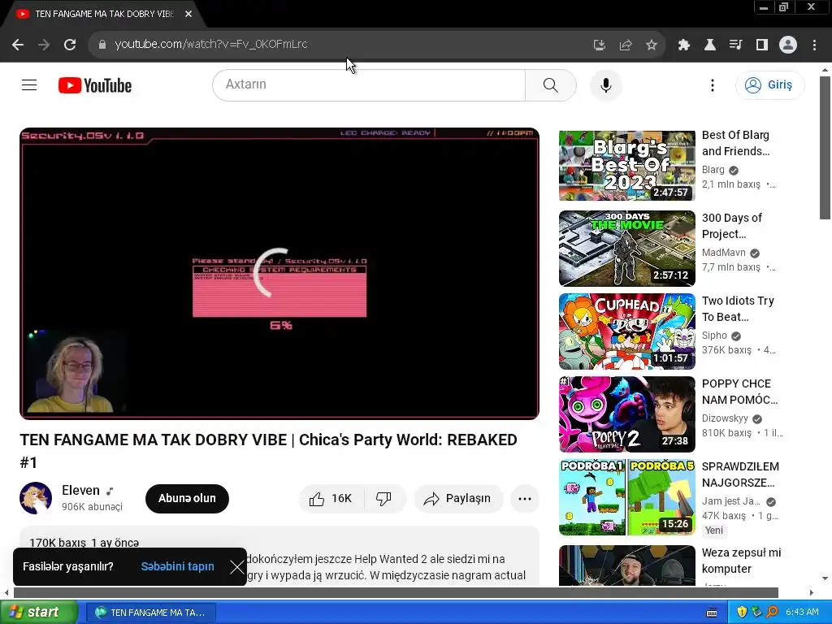Screen dimensions: 832x624
Task: Open YouTube settings three-dot menu
Action: (x=712, y=84)
